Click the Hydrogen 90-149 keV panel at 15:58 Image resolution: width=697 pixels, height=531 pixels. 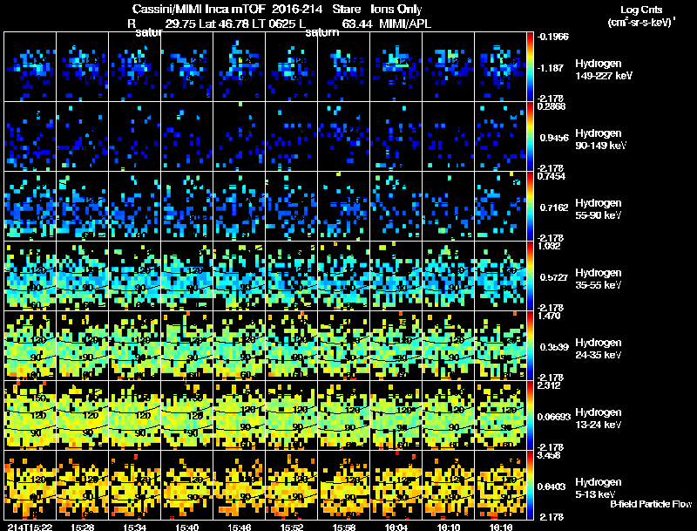[343, 137]
